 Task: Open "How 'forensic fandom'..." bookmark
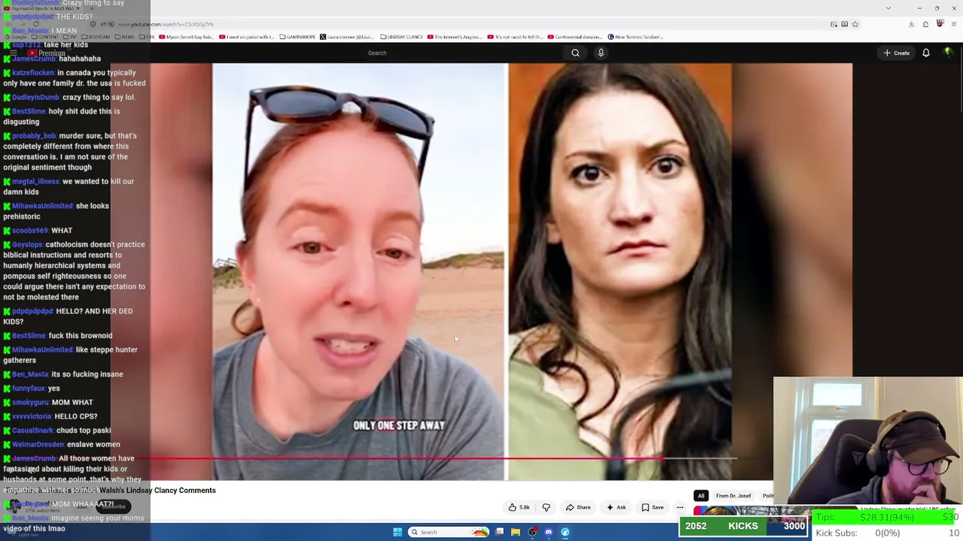pos(635,37)
